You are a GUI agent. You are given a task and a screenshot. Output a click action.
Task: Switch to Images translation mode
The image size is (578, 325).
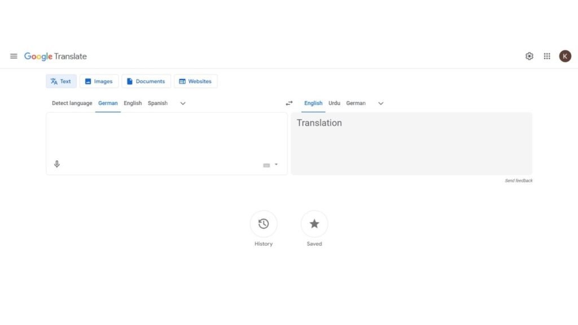99,81
